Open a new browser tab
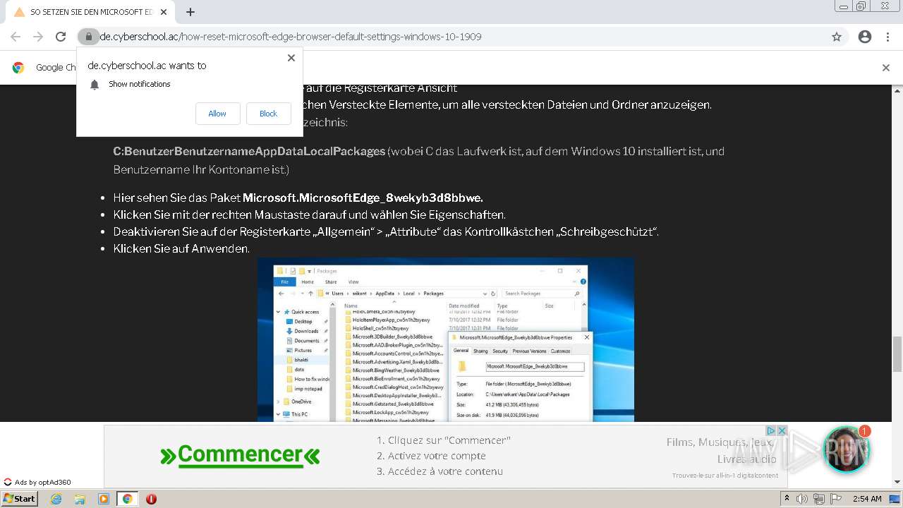Viewport: 903px width, 508px height. click(x=190, y=12)
